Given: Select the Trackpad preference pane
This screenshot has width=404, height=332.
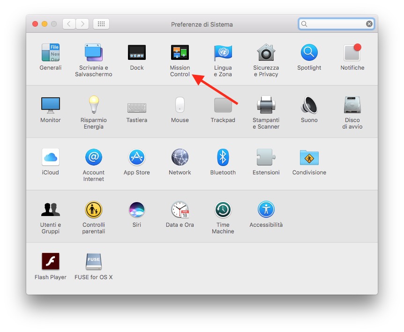Looking at the screenshot, I should (223, 105).
